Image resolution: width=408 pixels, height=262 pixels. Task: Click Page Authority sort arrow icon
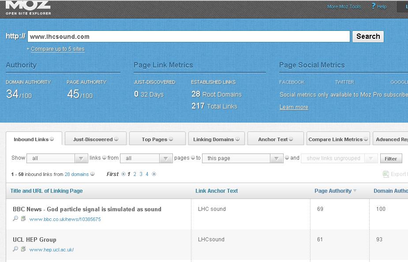tap(354, 191)
